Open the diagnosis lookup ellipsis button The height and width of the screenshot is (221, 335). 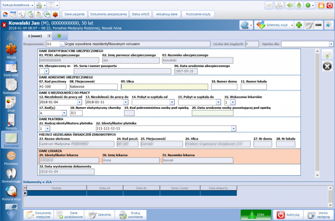click(62, 44)
